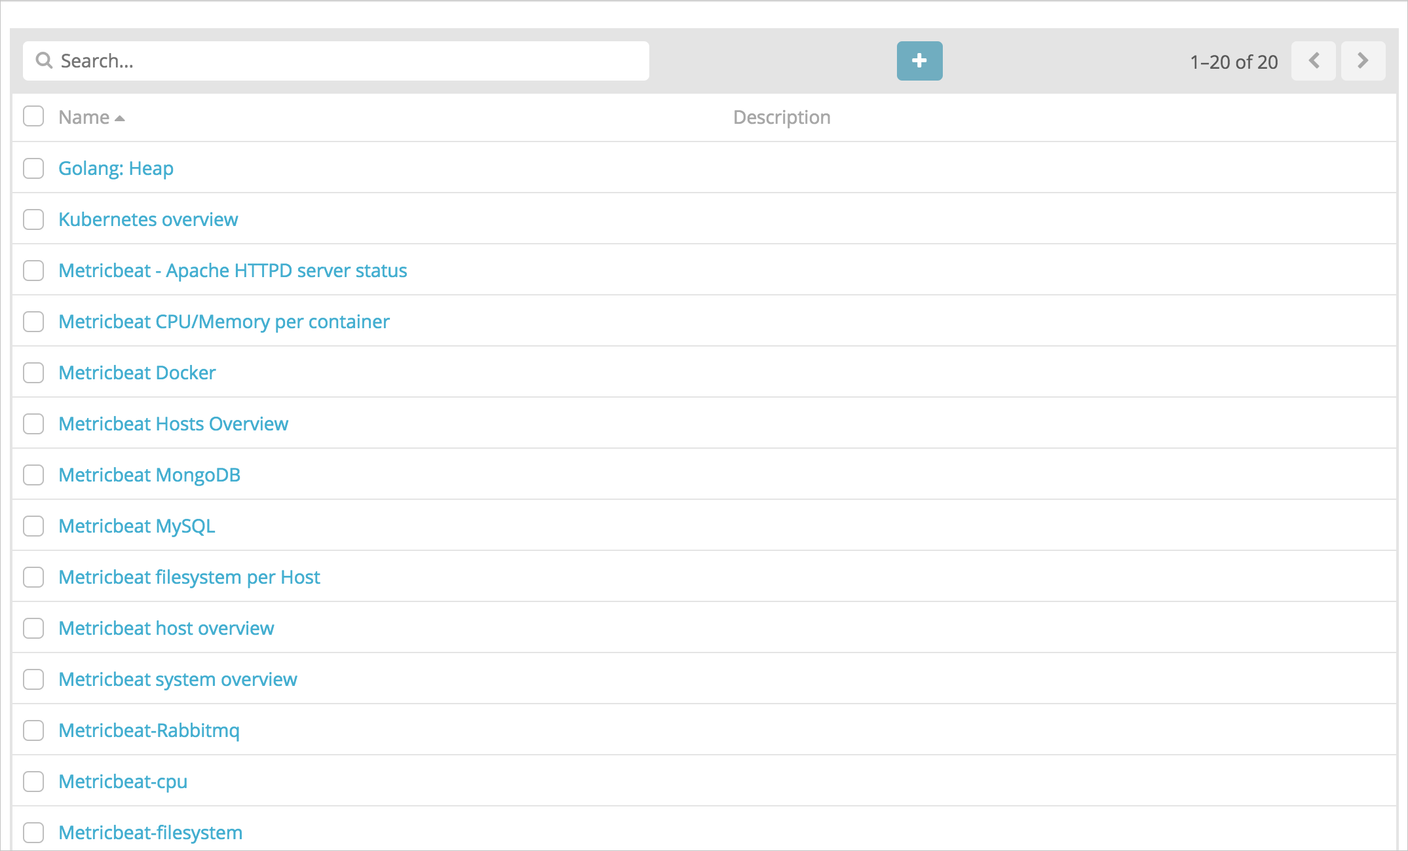This screenshot has height=851, width=1408.
Task: Go to next page arrow
Action: coord(1363,61)
